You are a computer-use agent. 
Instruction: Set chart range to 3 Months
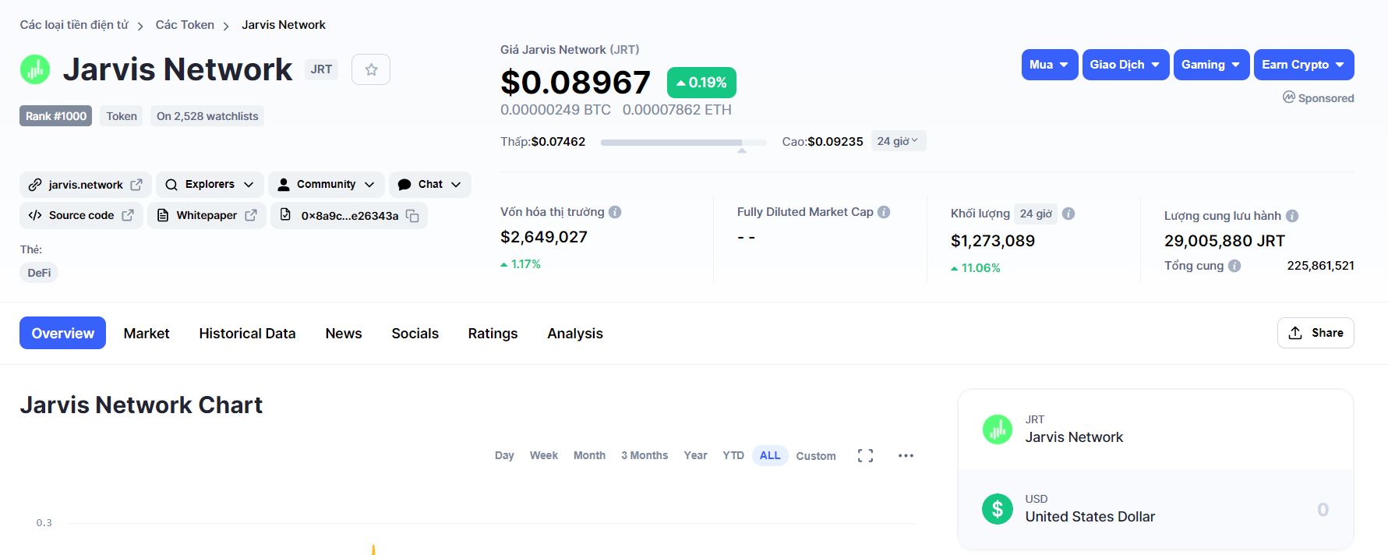click(645, 455)
